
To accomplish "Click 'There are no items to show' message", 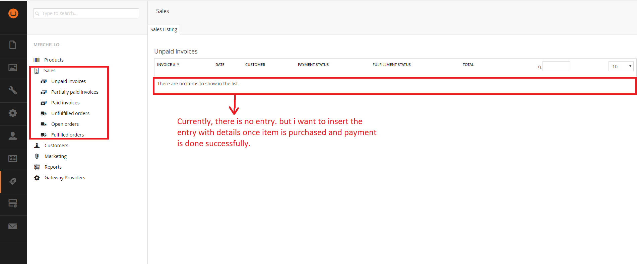I will point(198,84).
